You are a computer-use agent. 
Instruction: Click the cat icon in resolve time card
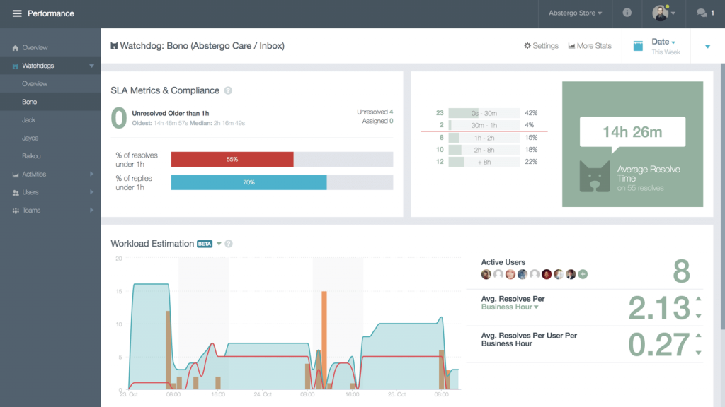595,176
